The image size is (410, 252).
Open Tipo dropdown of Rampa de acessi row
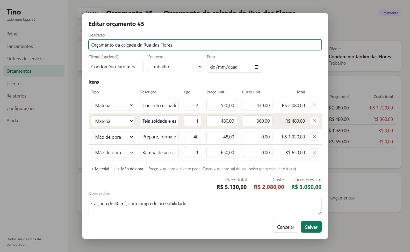tap(113, 152)
